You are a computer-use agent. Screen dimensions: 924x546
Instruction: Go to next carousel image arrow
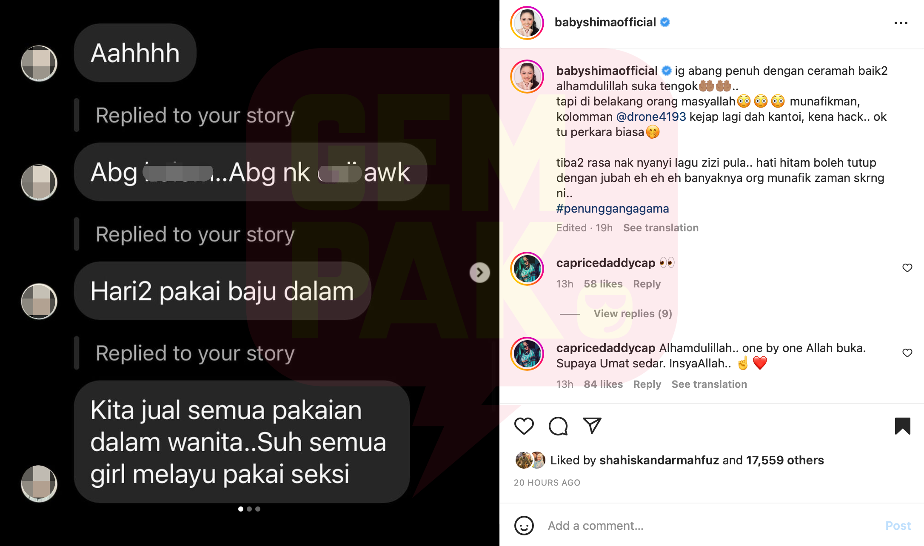point(479,273)
